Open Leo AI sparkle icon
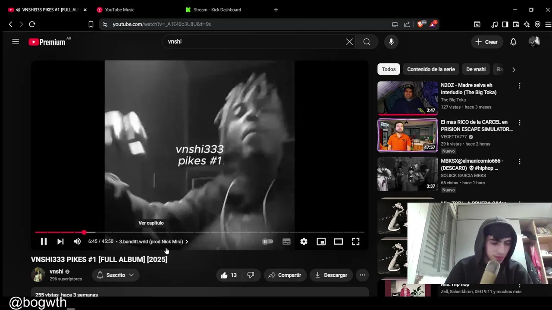The width and height of the screenshot is (552, 310). tap(527, 25)
